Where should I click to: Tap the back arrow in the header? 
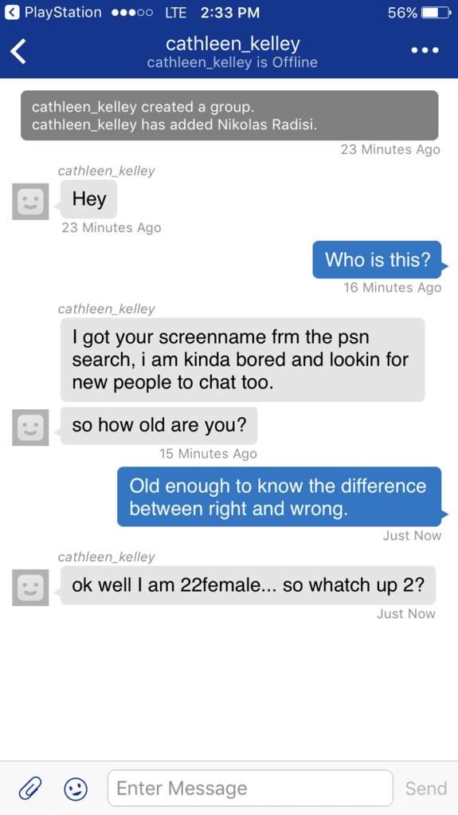pos(18,51)
